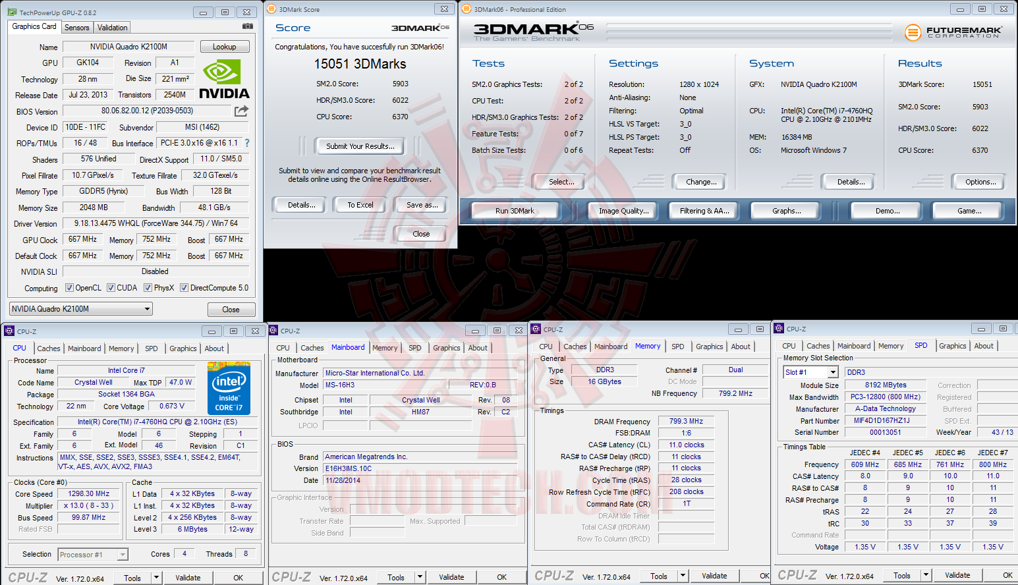Open the Graphs button in 3DMark06
The height and width of the screenshot is (585, 1018).
point(787,211)
